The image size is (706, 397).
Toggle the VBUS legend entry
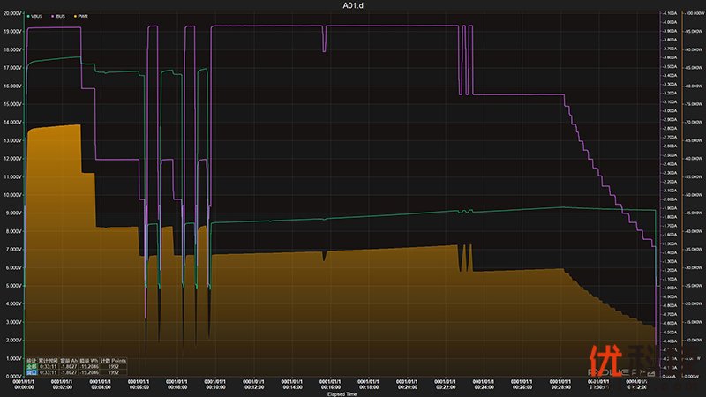point(36,17)
